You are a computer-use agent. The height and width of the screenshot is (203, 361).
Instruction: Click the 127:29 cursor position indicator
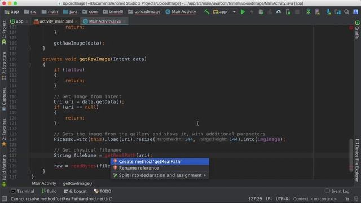pos(255,199)
